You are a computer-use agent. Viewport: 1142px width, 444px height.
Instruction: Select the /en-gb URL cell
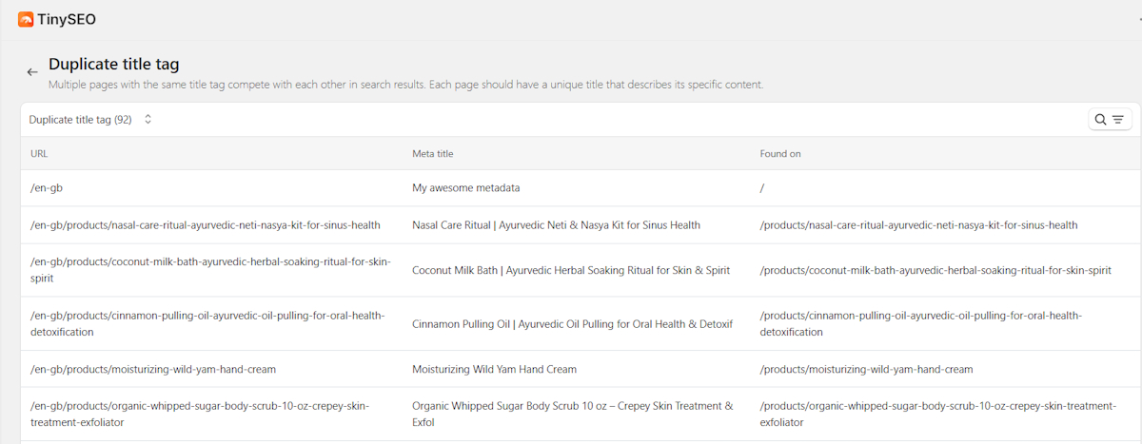[46, 188]
